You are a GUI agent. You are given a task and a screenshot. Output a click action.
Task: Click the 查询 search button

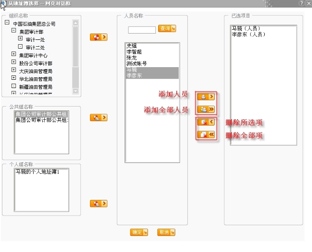tap(167, 29)
